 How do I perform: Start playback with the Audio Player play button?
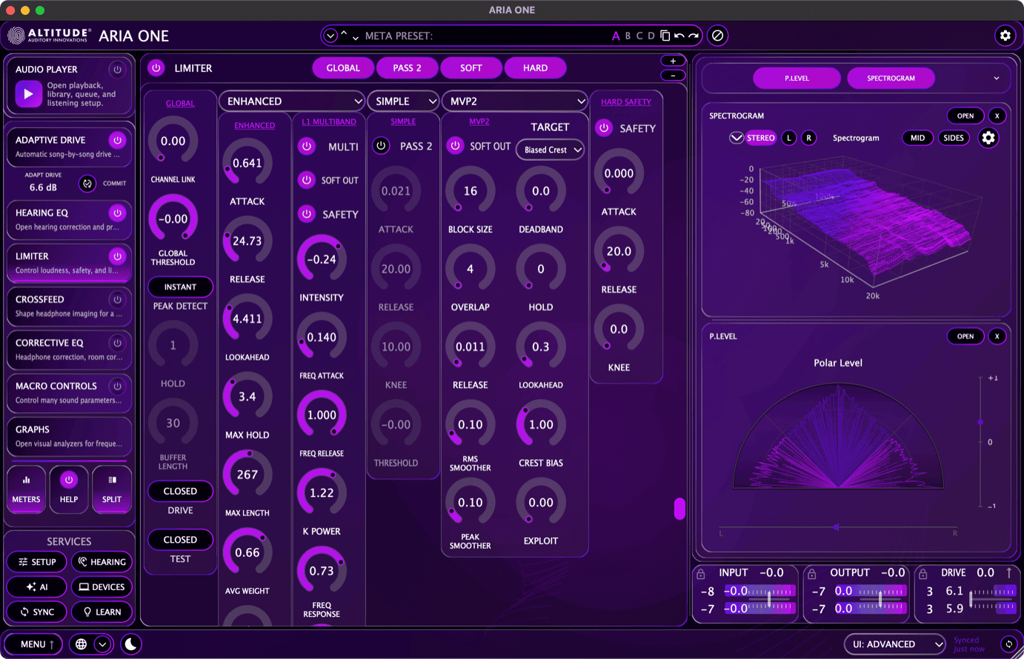28,94
